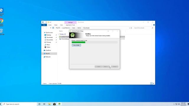Screen dimensions: 189x106
Task: Click the disabled Next button in setup
Action: click(106, 67)
